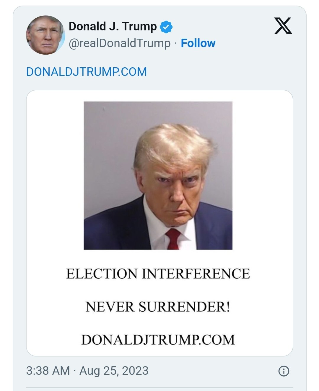Click the divider line below the timestamp
This screenshot has height=391, width=319.
tap(159, 387)
